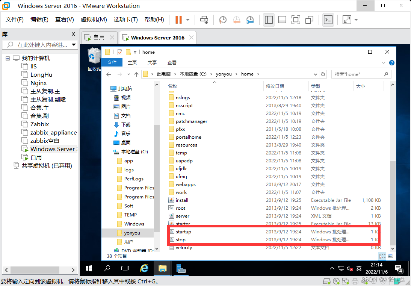Open the 编辑(E) menu
This screenshot has width=411, height=286.
coord(39,20)
